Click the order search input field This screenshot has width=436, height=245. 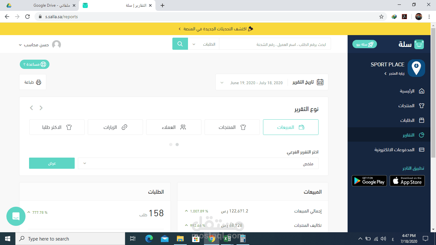click(274, 44)
